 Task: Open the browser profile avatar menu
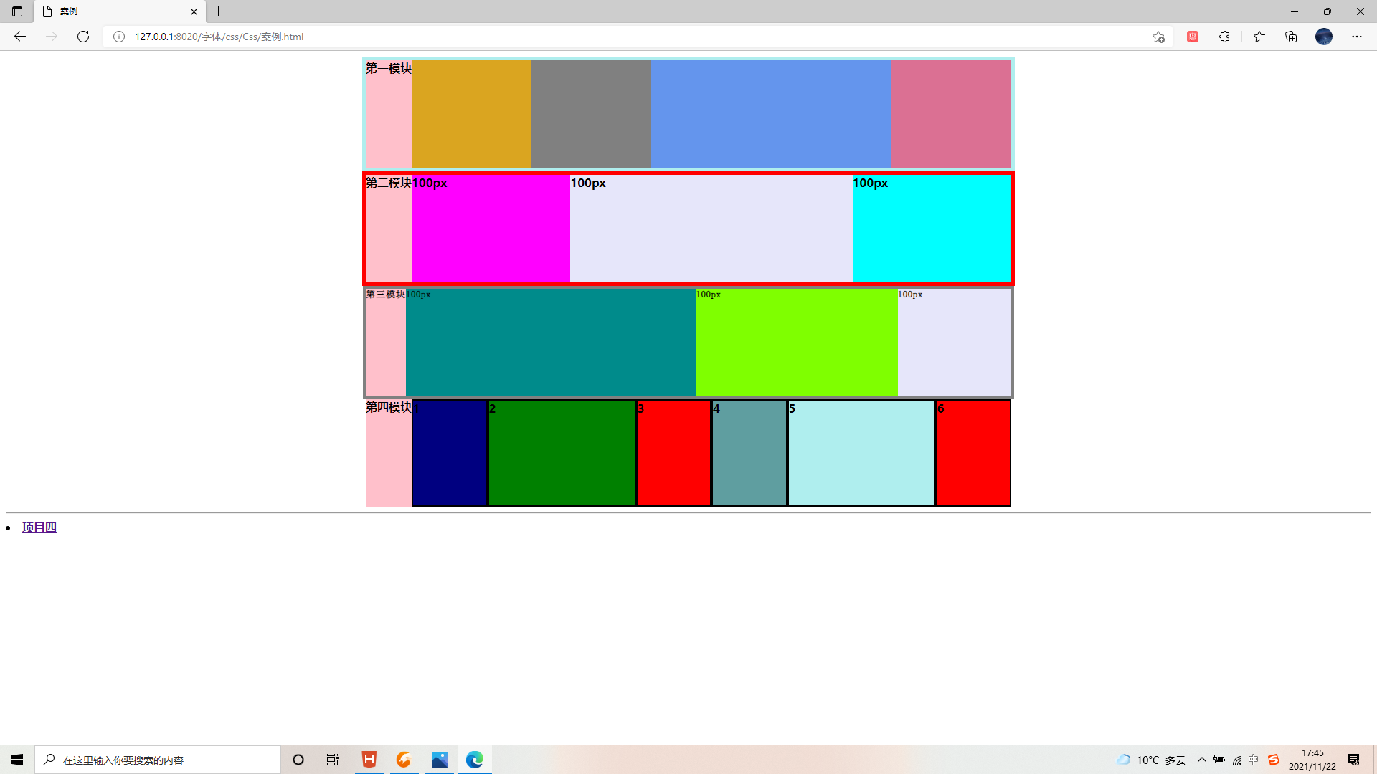[x=1325, y=37]
